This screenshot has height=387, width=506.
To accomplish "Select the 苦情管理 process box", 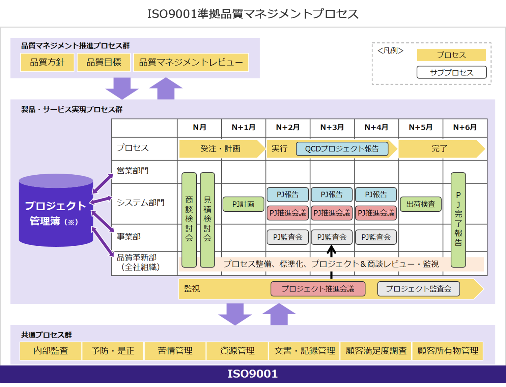I will [175, 351].
